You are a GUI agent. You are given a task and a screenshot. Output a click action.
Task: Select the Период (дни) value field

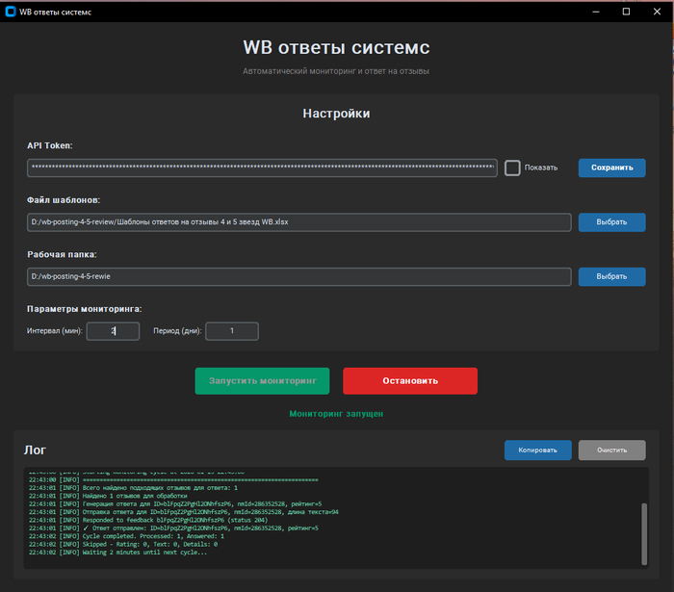pos(231,331)
